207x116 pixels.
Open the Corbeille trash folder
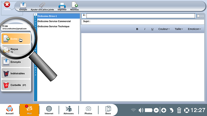click(16, 85)
